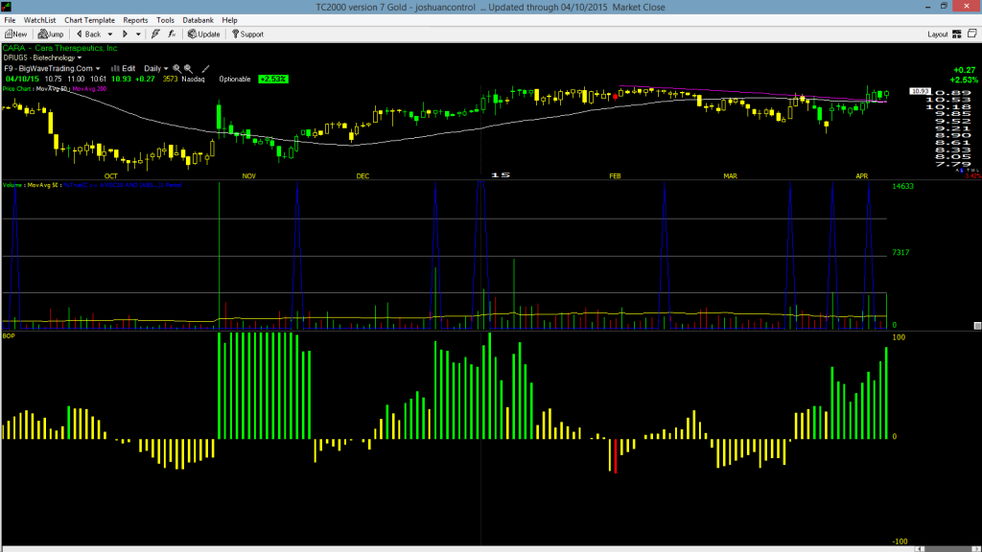This screenshot has width=982, height=552.
Task: Open the Reports menu
Action: coord(135,20)
